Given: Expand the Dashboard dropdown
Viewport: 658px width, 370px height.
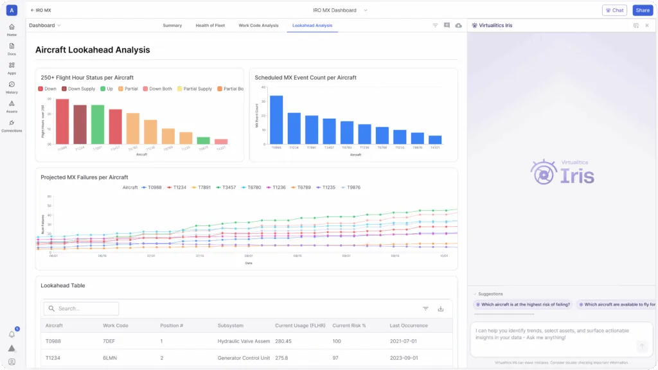Looking at the screenshot, I should tap(45, 26).
